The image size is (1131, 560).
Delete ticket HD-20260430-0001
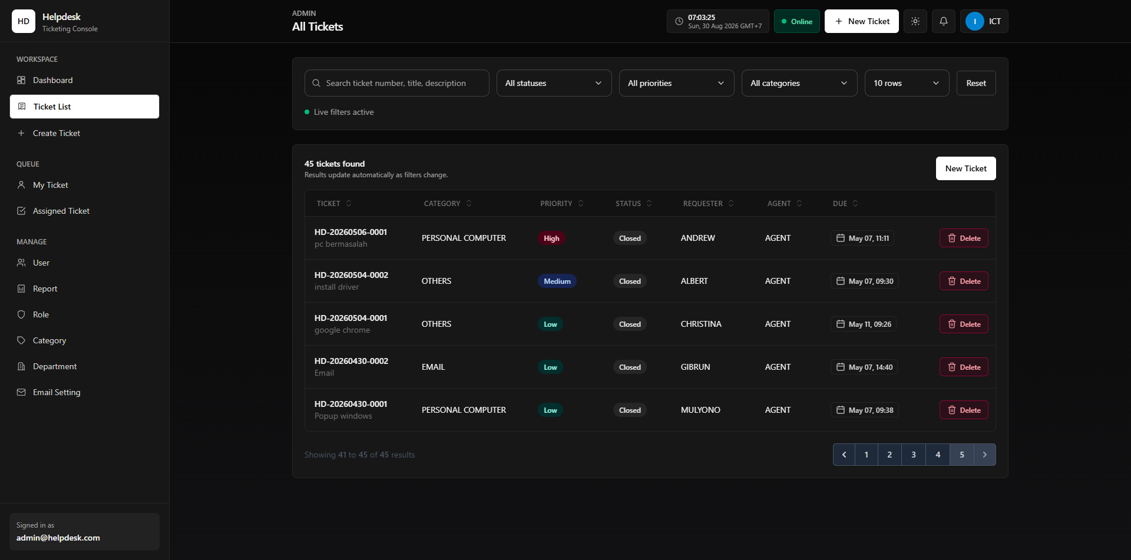click(x=964, y=410)
